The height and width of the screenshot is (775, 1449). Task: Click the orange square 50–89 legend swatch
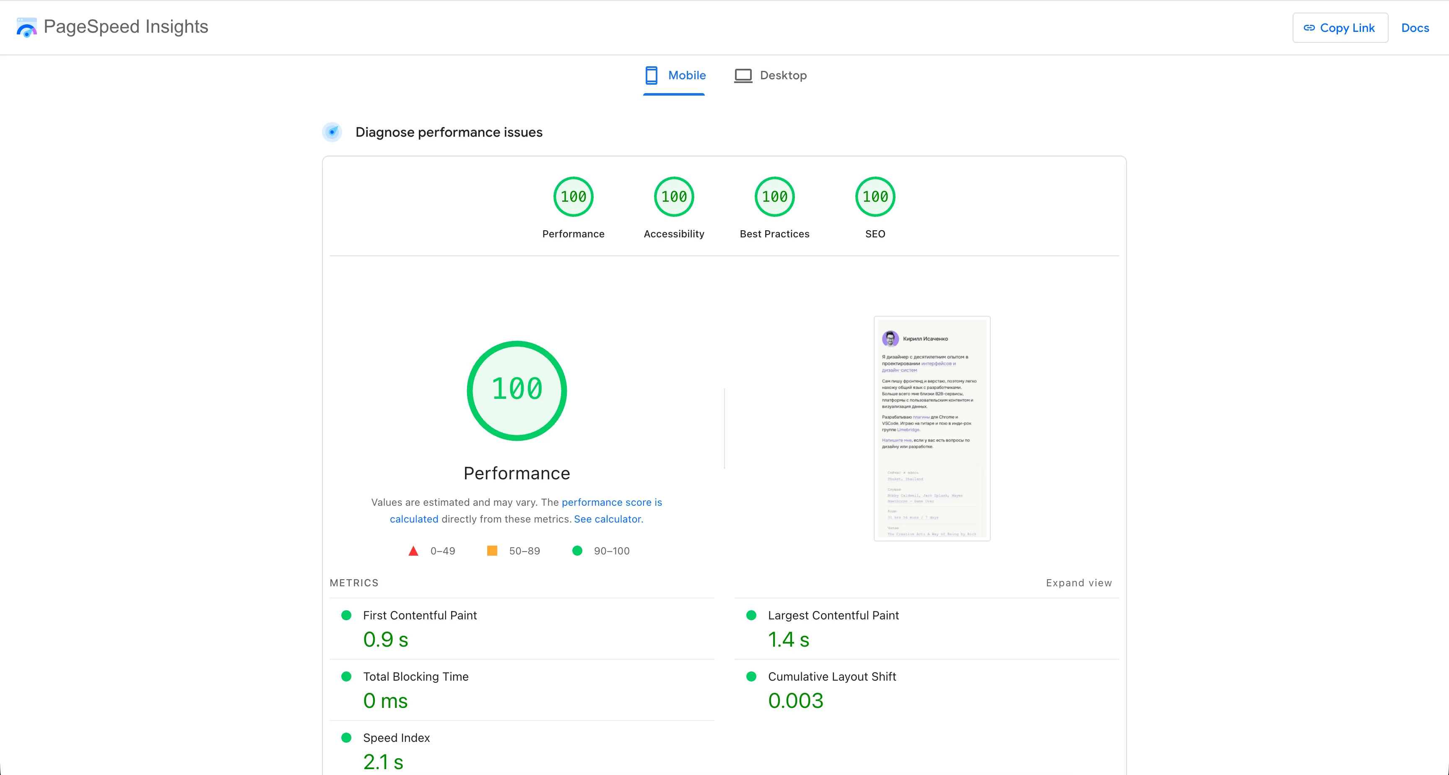(492, 551)
